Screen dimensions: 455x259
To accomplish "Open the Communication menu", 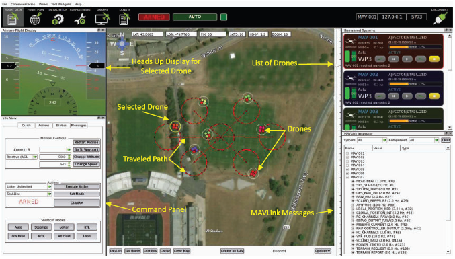I will click(23, 4).
